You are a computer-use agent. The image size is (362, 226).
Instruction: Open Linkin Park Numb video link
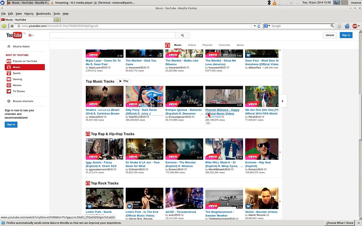point(99,212)
